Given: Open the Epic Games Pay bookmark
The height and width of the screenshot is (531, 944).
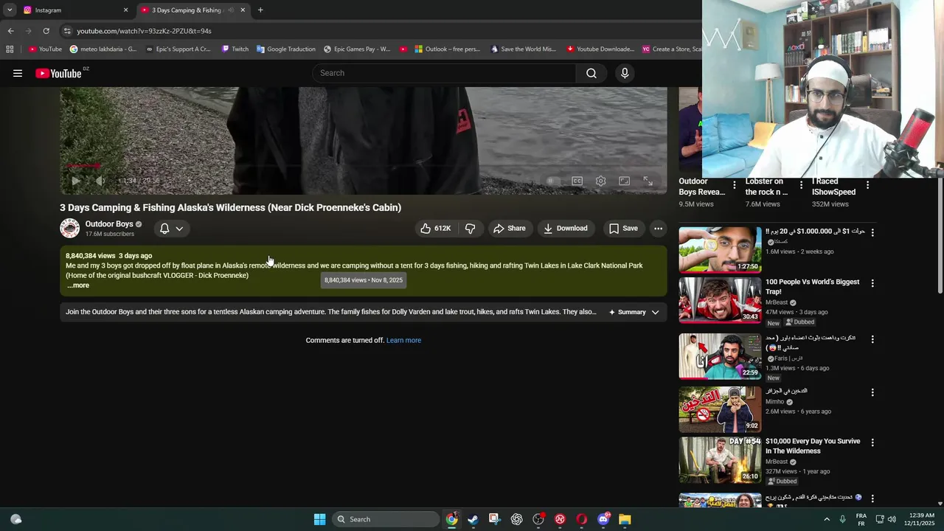Looking at the screenshot, I should pyautogui.click(x=357, y=49).
